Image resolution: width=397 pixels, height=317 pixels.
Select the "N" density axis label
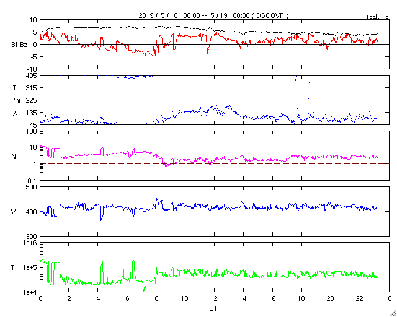pyautogui.click(x=14, y=156)
